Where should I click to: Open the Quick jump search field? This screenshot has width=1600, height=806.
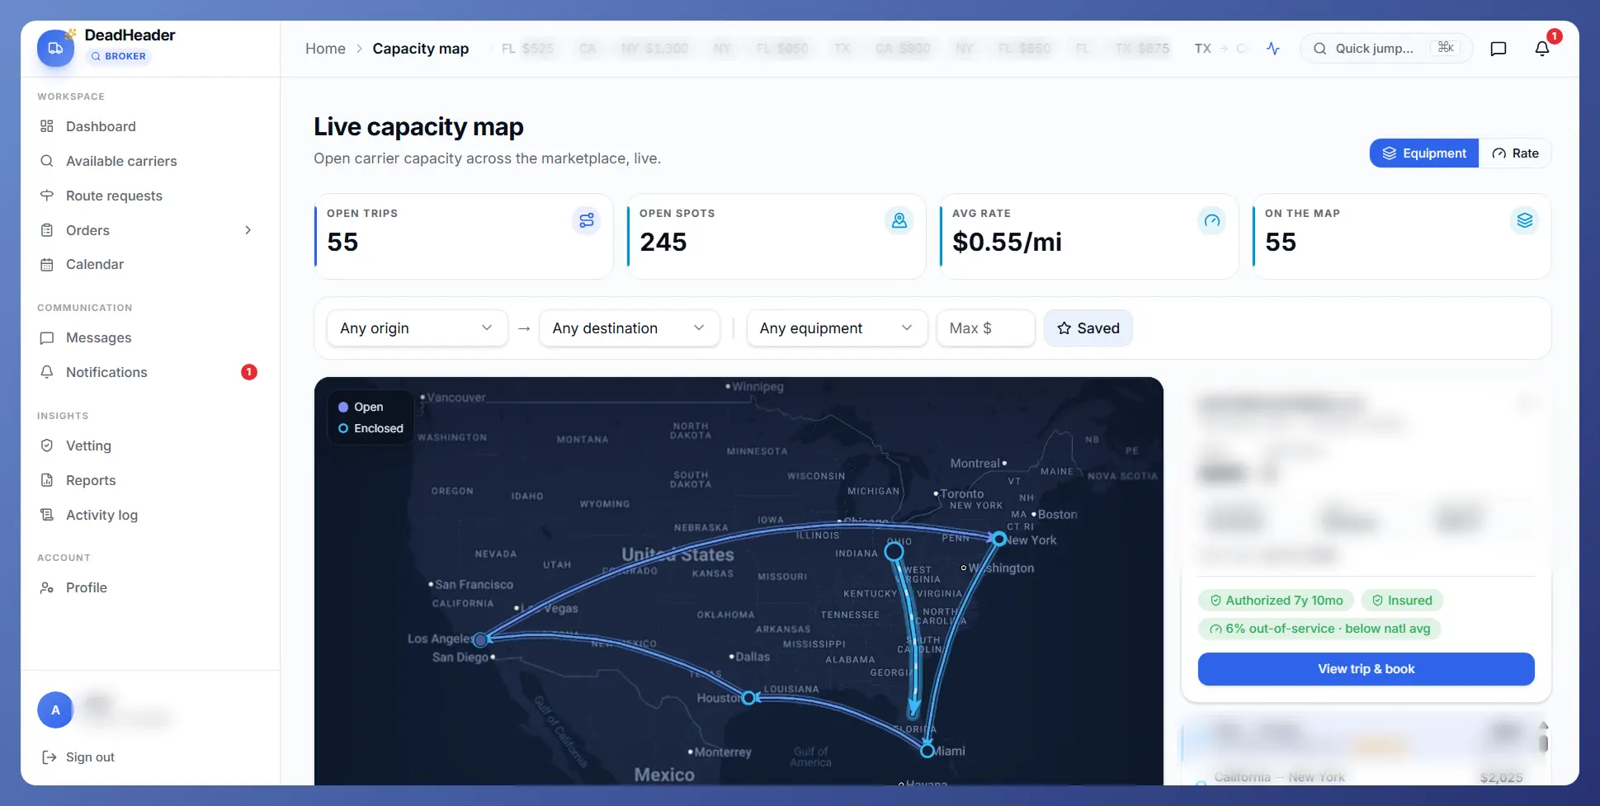[x=1385, y=49]
